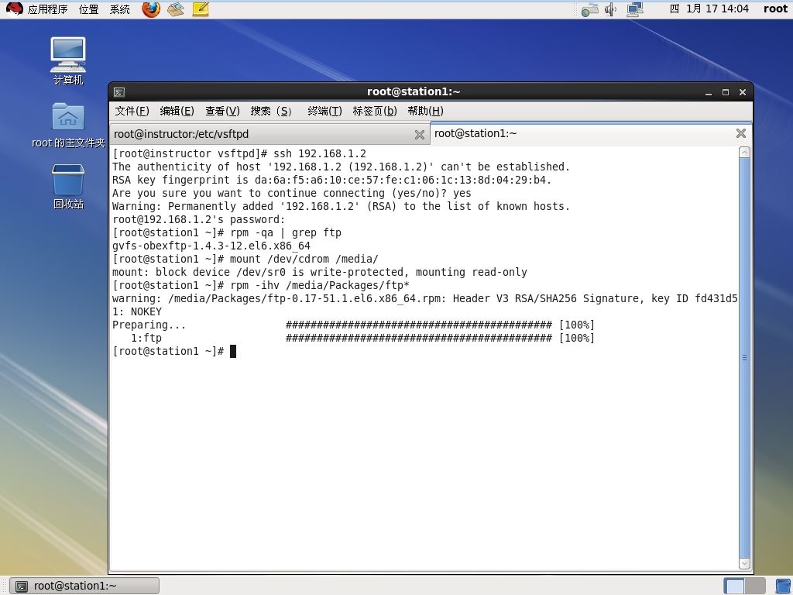Image resolution: width=793 pixels, height=595 pixels.
Task: Open the 标签页(b) menu
Action: tap(375, 111)
